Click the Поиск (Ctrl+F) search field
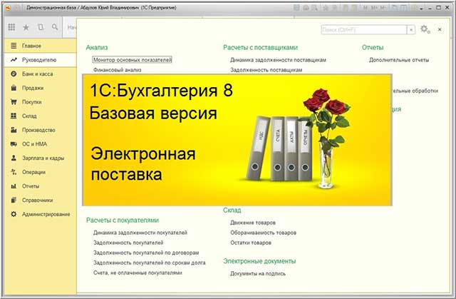The image size is (456, 299). [364, 30]
